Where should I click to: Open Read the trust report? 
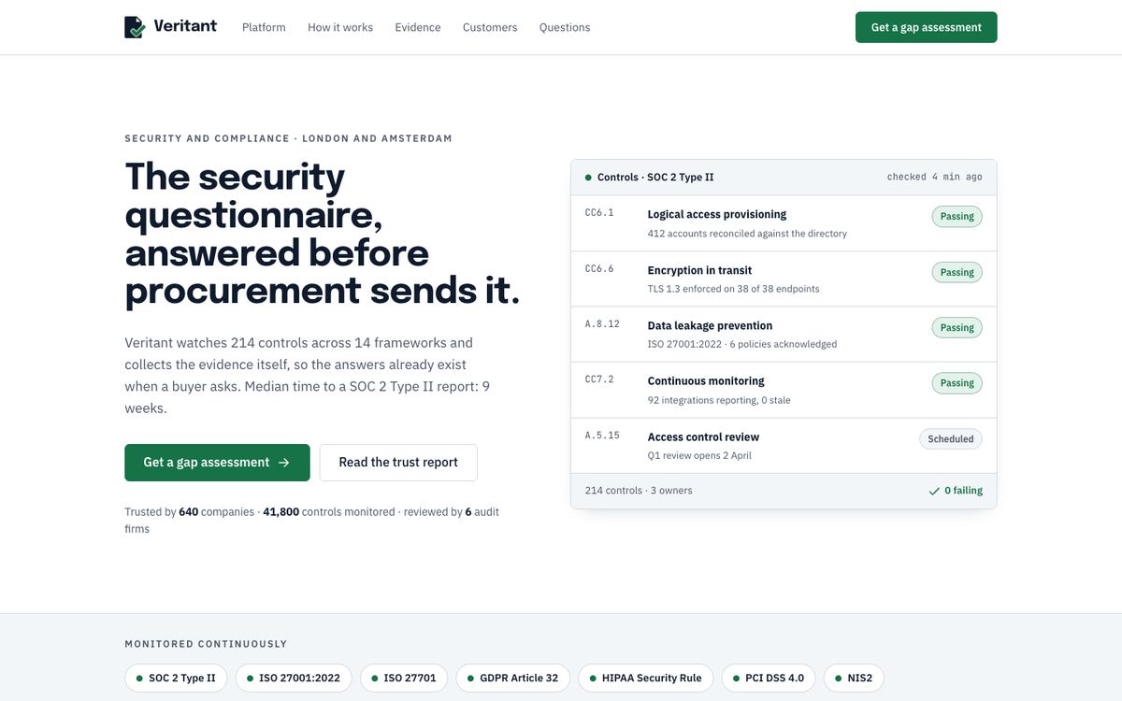[398, 463]
